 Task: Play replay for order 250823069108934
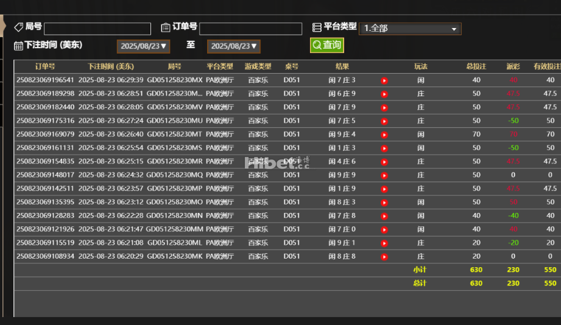pyautogui.click(x=384, y=257)
